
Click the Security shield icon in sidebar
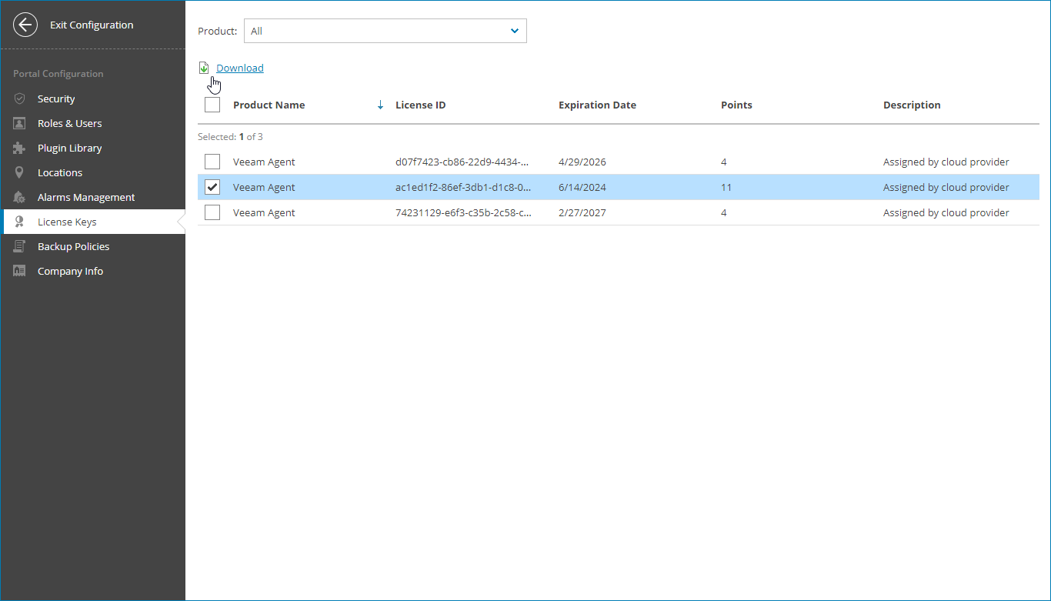18,98
